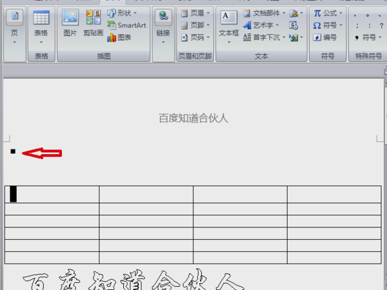Image resolution: width=387 pixels, height=290 pixels.
Task: Open the 页码 page number dropdown
Action: [x=195, y=37]
